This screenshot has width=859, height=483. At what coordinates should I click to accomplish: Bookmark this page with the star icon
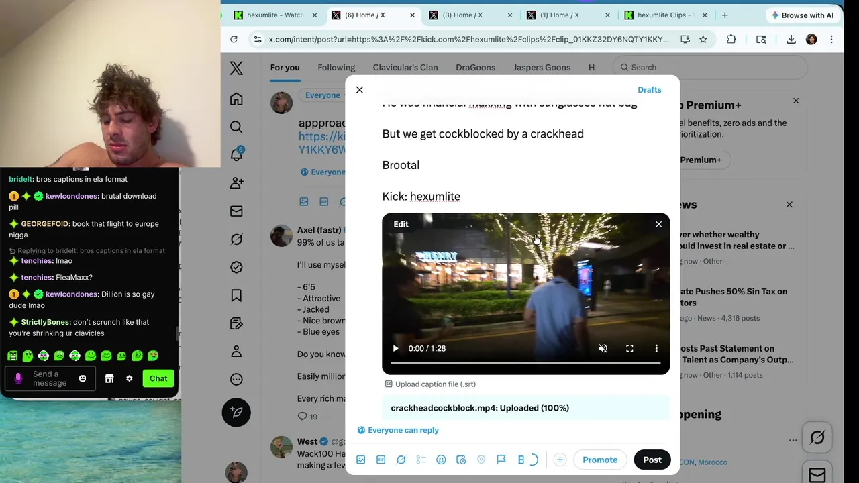[x=703, y=39]
